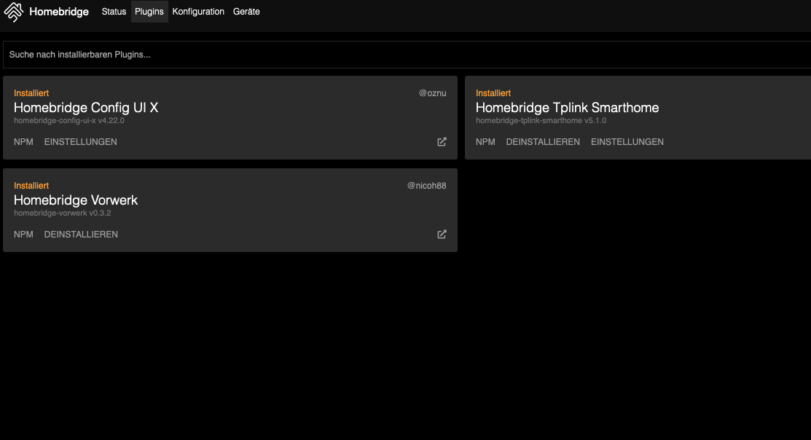Click NPM link for Homebridge Vorwerk
Viewport: 811px width, 440px height.
pyautogui.click(x=23, y=235)
